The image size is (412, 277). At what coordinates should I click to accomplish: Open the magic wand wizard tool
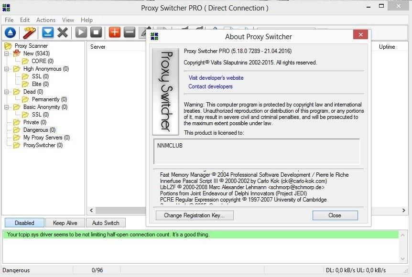[29, 33]
